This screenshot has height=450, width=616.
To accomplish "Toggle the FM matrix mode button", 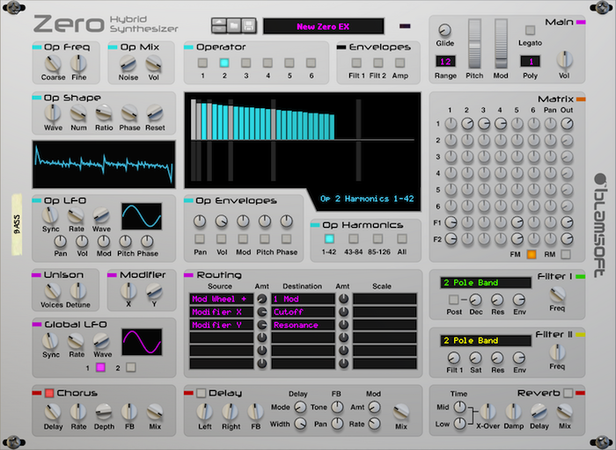I will coord(532,254).
